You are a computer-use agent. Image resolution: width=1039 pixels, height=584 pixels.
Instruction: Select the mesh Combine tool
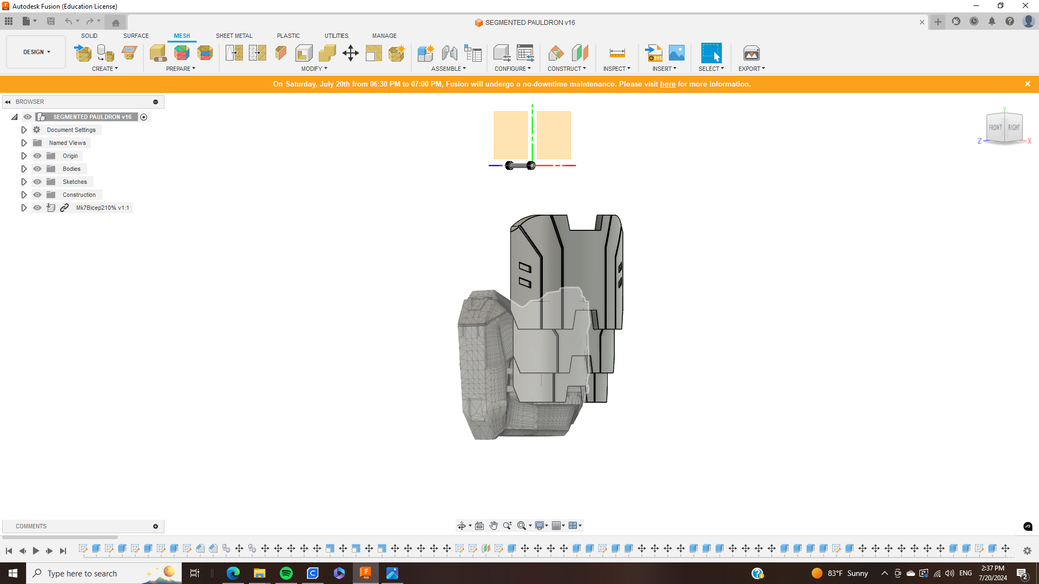pyautogui.click(x=327, y=53)
